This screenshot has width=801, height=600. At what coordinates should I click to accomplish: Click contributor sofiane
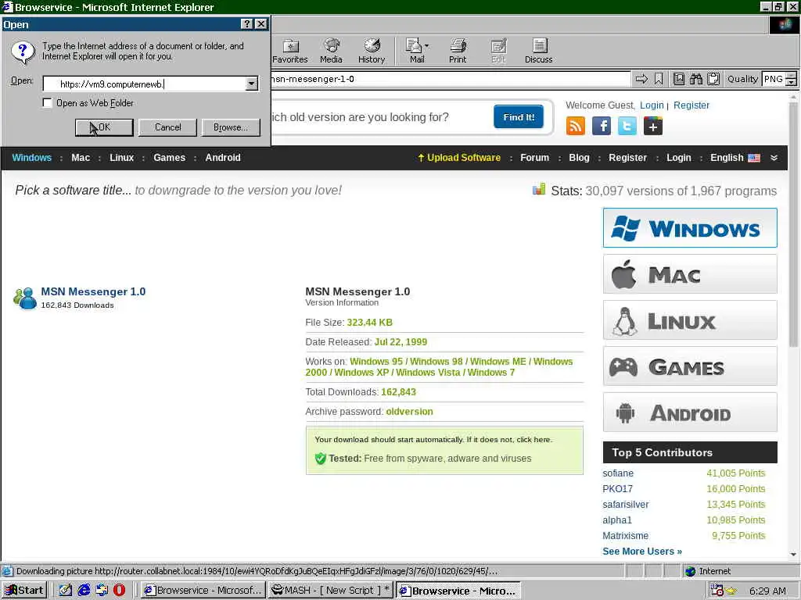coord(618,473)
